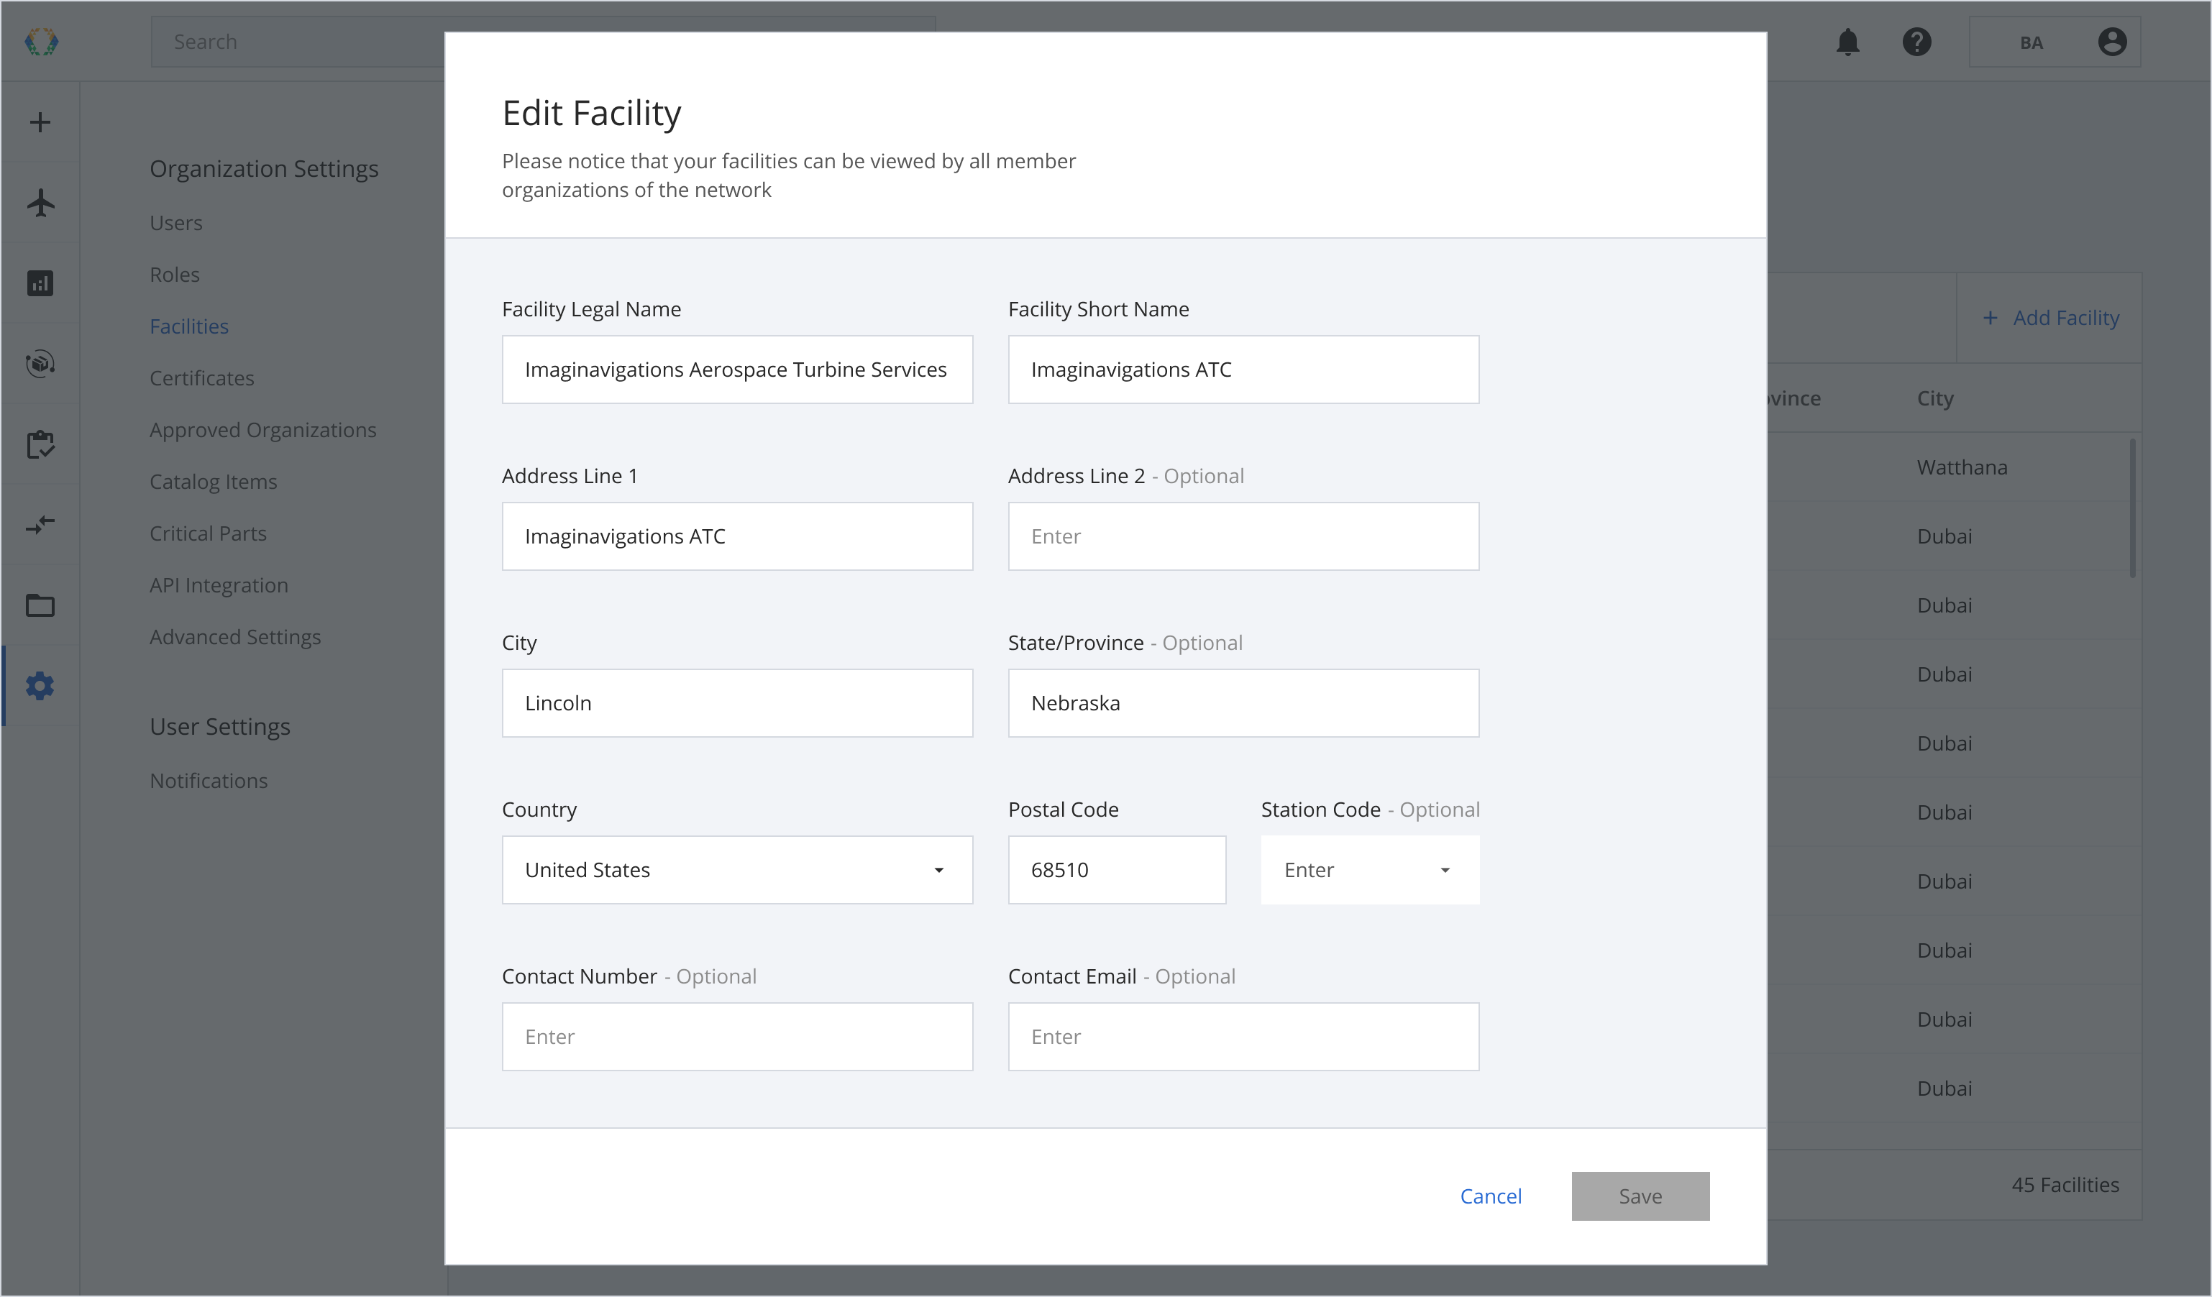Image resolution: width=2212 pixels, height=1297 pixels.
Task: Click the 45 Facilities count text
Action: [2065, 1185]
